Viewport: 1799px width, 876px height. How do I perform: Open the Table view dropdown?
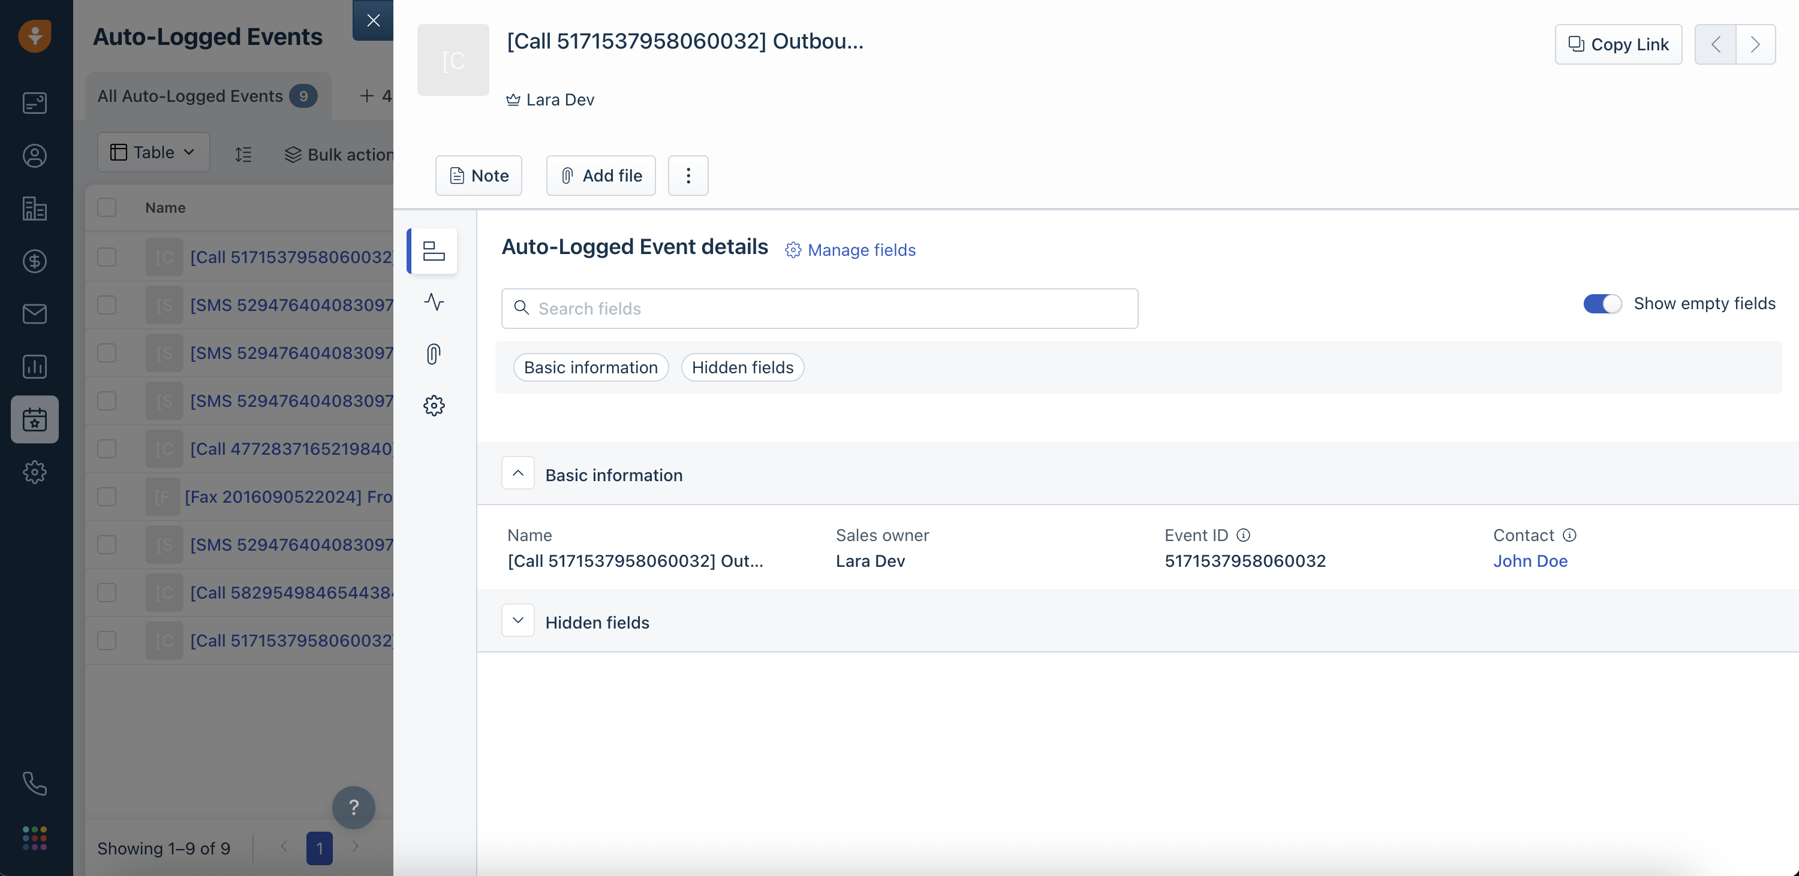pos(153,153)
